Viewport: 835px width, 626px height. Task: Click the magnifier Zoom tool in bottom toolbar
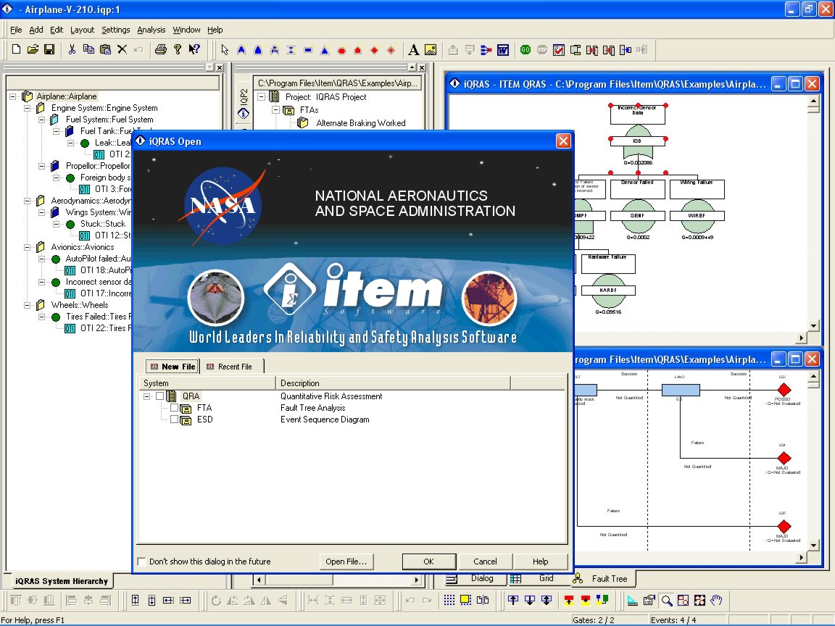tap(667, 601)
